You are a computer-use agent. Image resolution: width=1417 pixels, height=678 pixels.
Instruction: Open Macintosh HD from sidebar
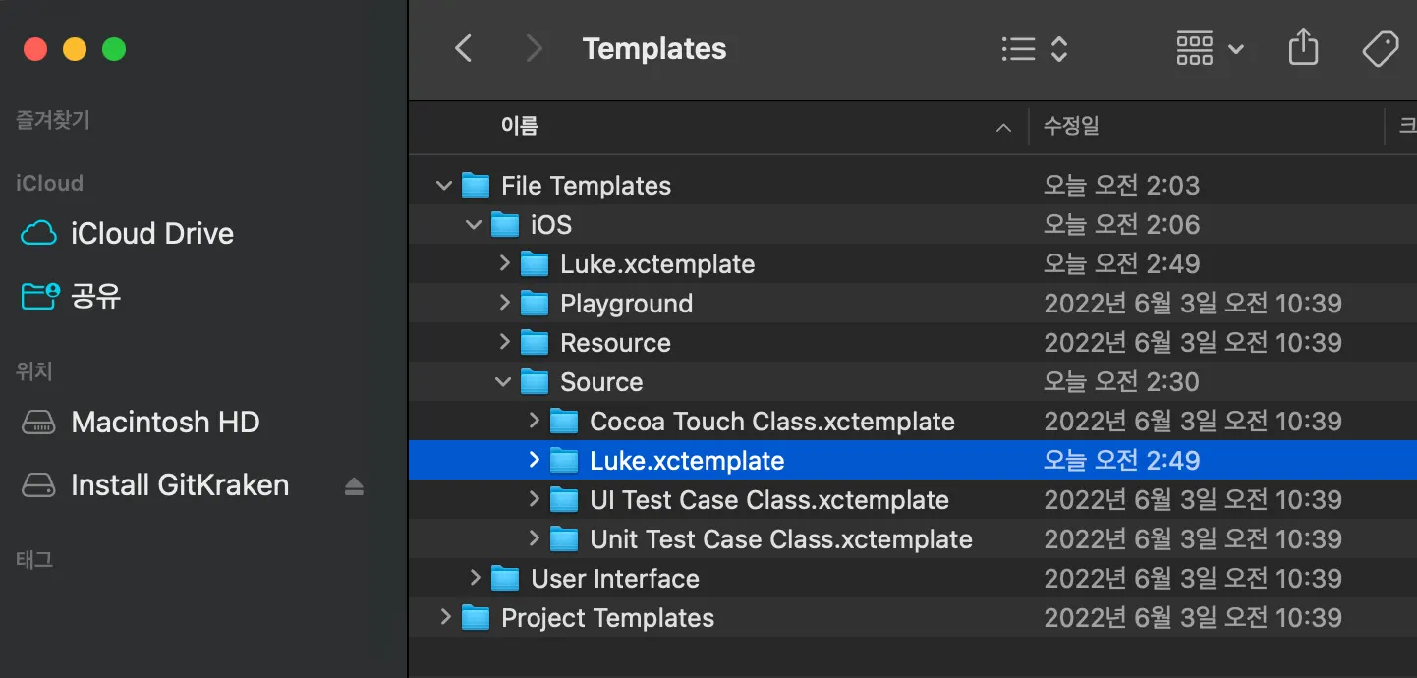[x=164, y=423]
